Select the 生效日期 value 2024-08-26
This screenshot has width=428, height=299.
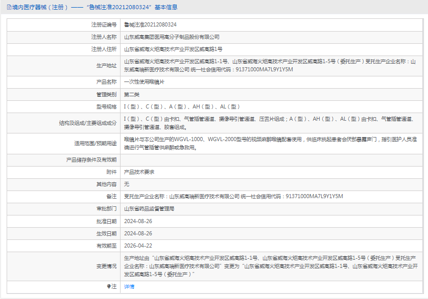pyautogui.click(x=138, y=234)
